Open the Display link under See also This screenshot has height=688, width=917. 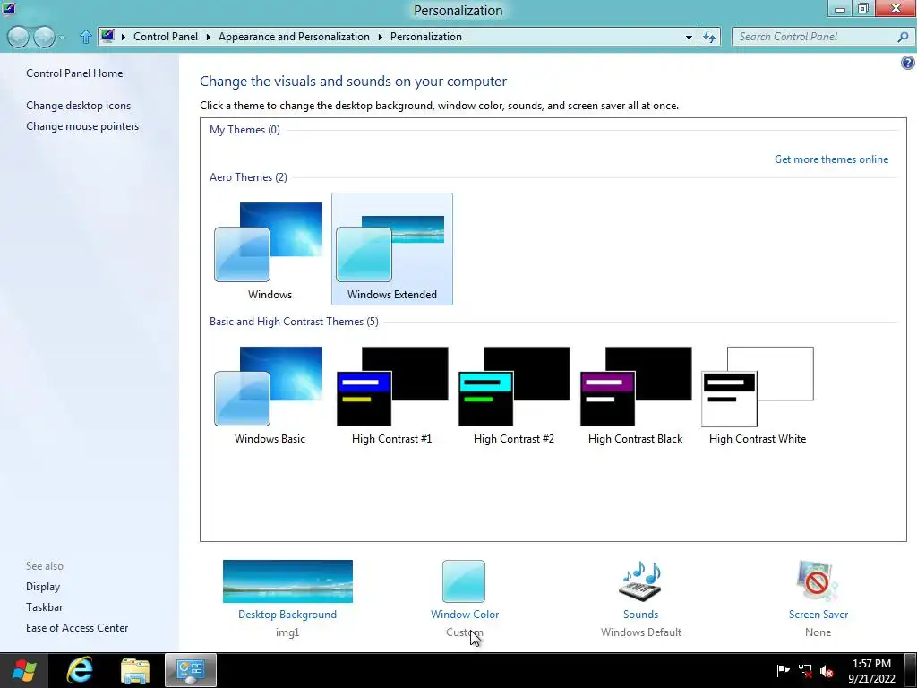point(43,586)
